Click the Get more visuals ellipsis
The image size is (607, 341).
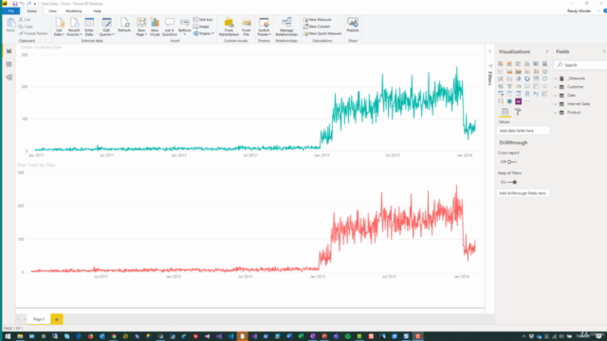[x=527, y=101]
